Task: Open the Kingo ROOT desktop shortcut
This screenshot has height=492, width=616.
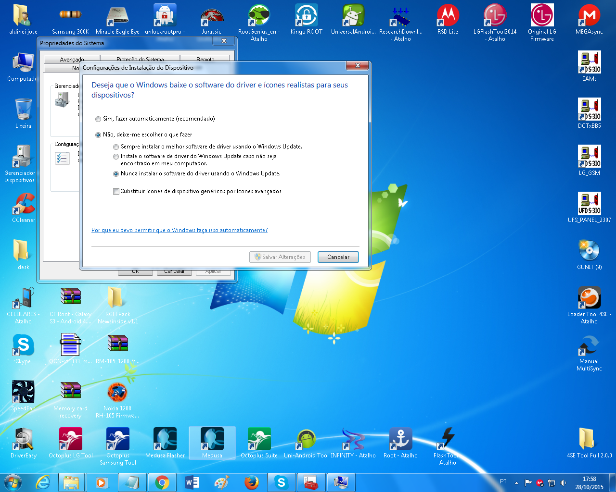Action: [x=307, y=19]
